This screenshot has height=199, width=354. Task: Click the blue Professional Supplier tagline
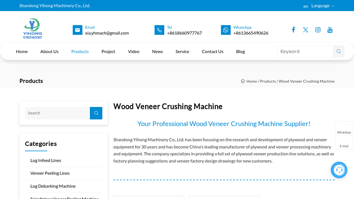click(224, 124)
